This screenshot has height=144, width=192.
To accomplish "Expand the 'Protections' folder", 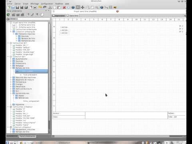I will click(11, 64).
